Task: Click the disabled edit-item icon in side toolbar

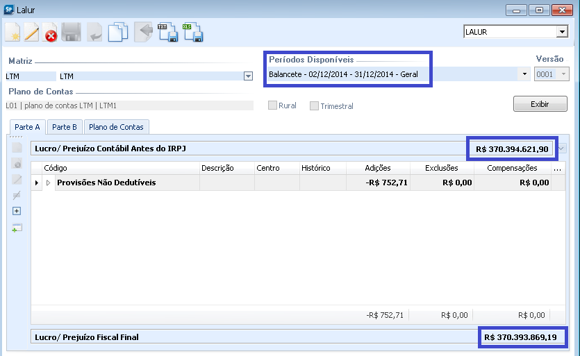Action: (x=17, y=179)
